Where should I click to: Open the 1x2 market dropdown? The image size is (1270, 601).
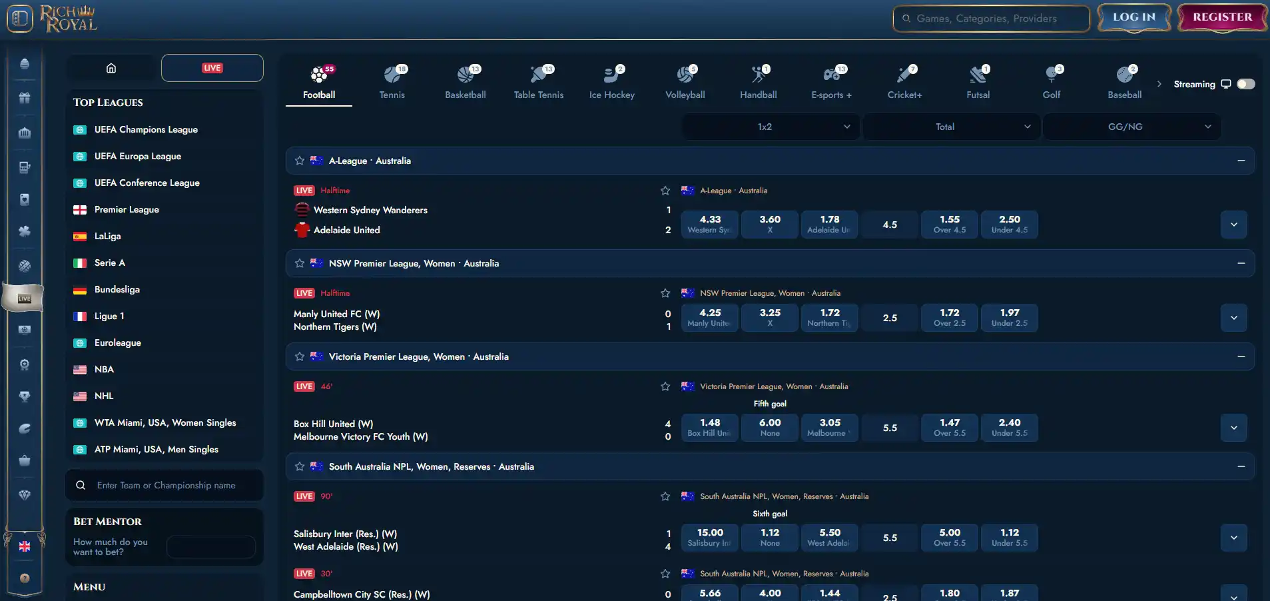(772, 127)
